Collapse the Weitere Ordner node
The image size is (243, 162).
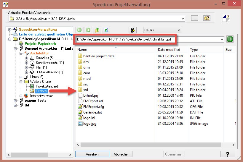pyautogui.click(x=21, y=82)
